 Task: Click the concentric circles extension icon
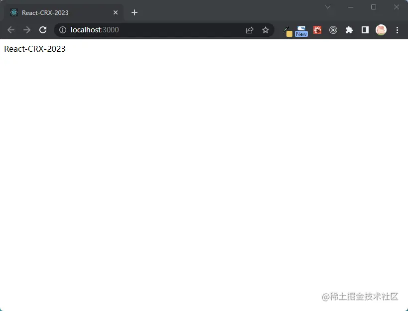coord(333,30)
